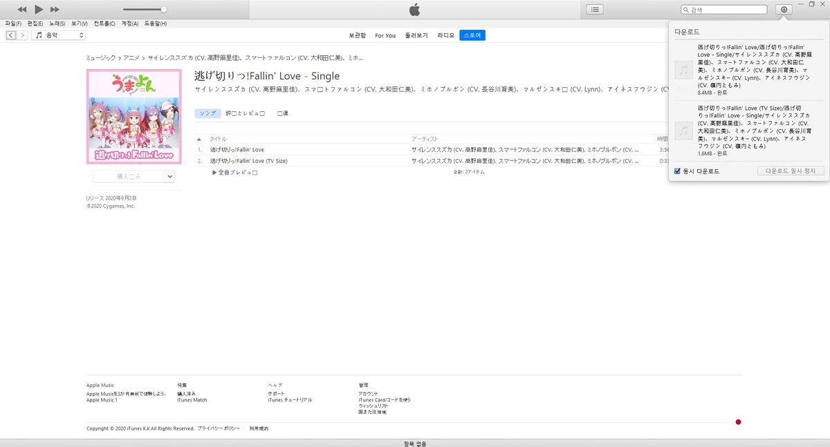Select track 1 逃げ切りっ!Fallin' Love
The height and width of the screenshot is (447, 830).
[x=237, y=150]
